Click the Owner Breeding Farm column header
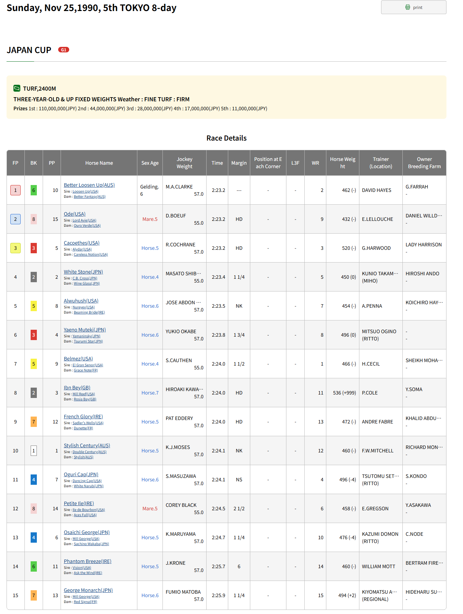The image size is (463, 614). tap(424, 163)
